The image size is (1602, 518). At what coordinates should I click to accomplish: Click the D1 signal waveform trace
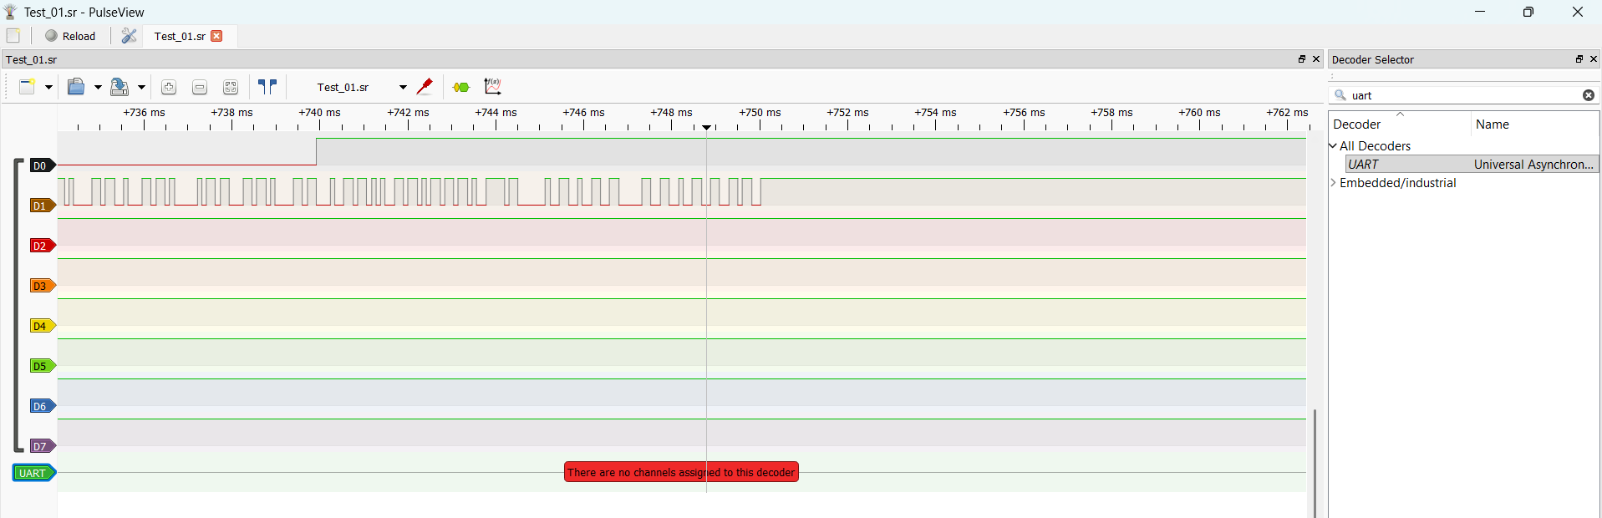coord(681,191)
